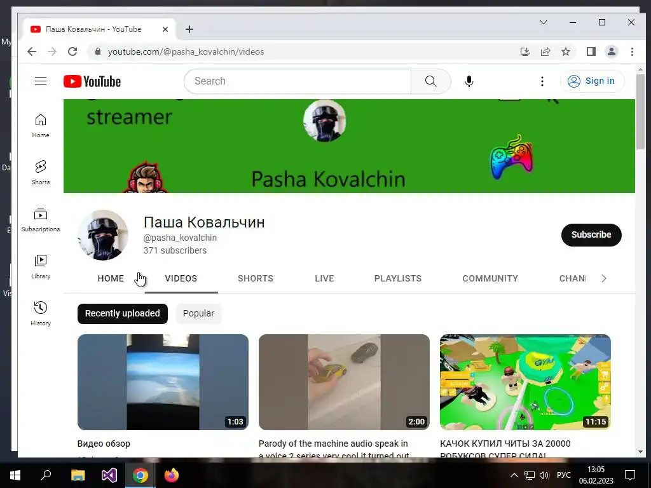This screenshot has width=651, height=488.
Task: Switch to the PLAYLISTS channel tab
Action: (398, 278)
